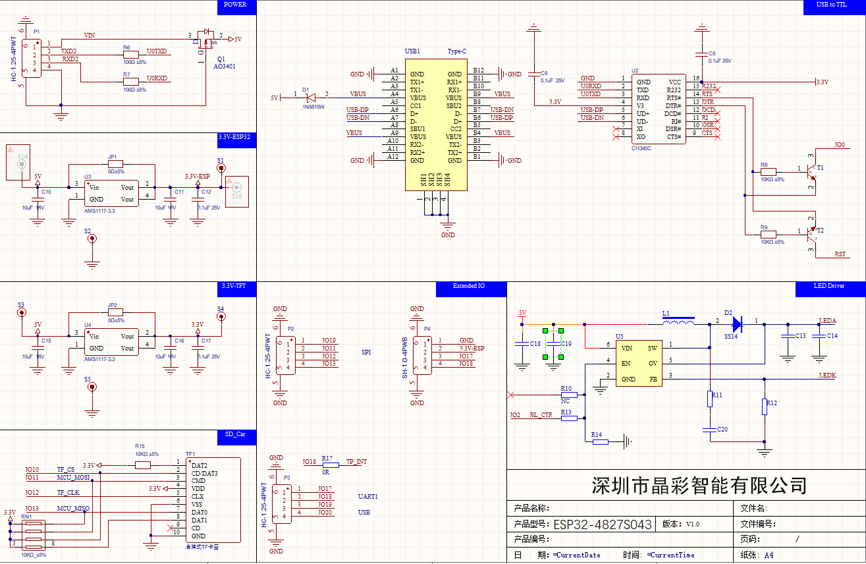Click the L1 inductor symbol
The width and height of the screenshot is (866, 564).
(x=678, y=322)
